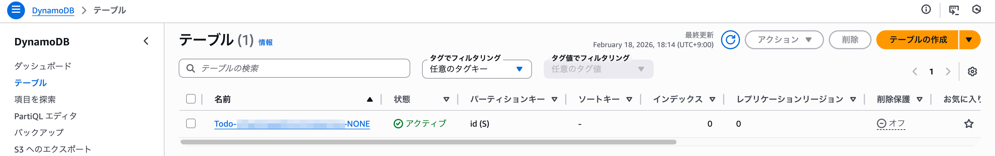Open the アクション dropdown menu
This screenshot has width=995, height=156.
point(784,40)
